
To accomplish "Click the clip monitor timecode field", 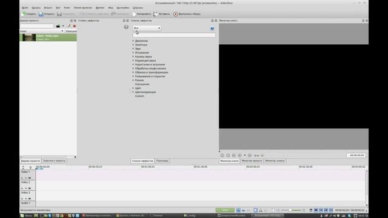I will pos(356,156).
